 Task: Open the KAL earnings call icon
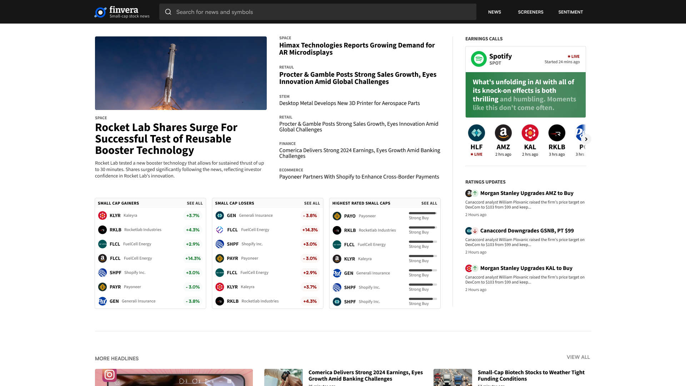(x=530, y=133)
